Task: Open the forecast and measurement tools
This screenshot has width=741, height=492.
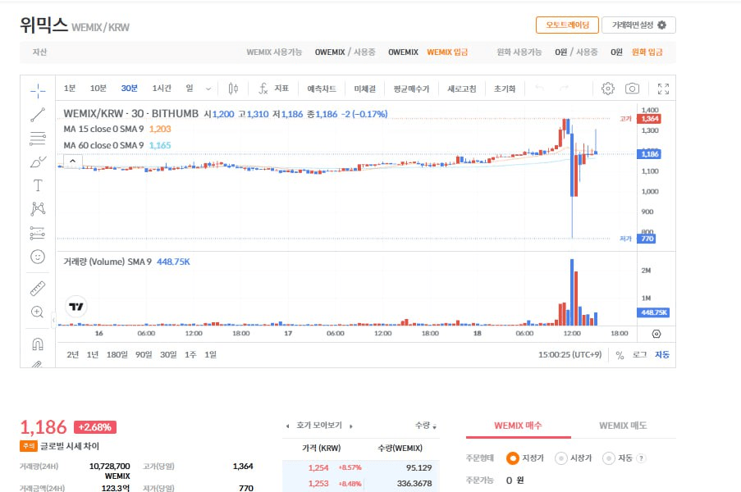Action: pos(38,233)
